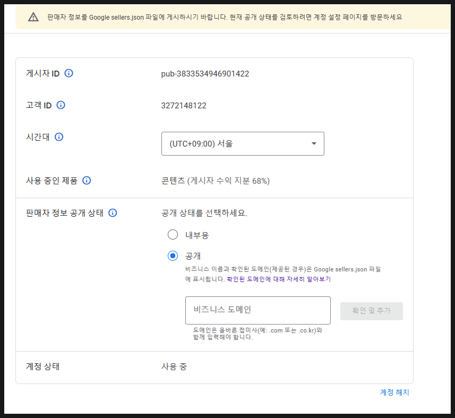Show info for 사용 중인 제품
Image resolution: width=455 pixels, height=418 pixels.
pyautogui.click(x=87, y=181)
